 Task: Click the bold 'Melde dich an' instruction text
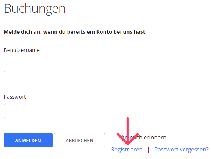click(75, 32)
